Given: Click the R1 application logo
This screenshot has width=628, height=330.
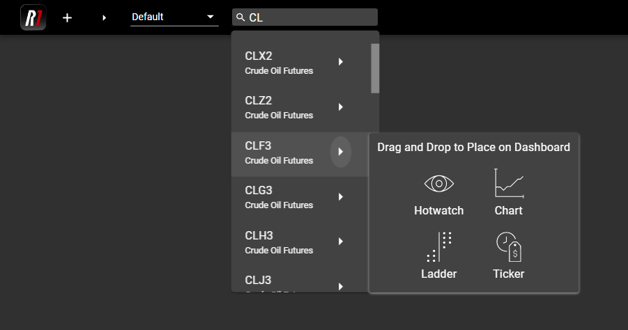Looking at the screenshot, I should tap(33, 17).
